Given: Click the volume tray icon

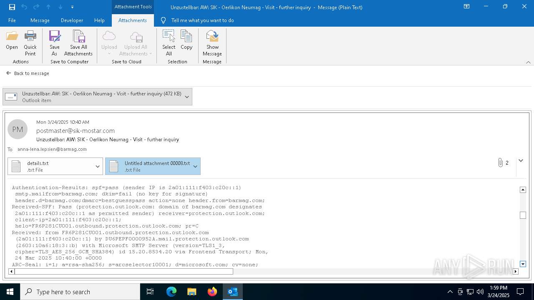Looking at the screenshot, I should [x=480, y=292].
